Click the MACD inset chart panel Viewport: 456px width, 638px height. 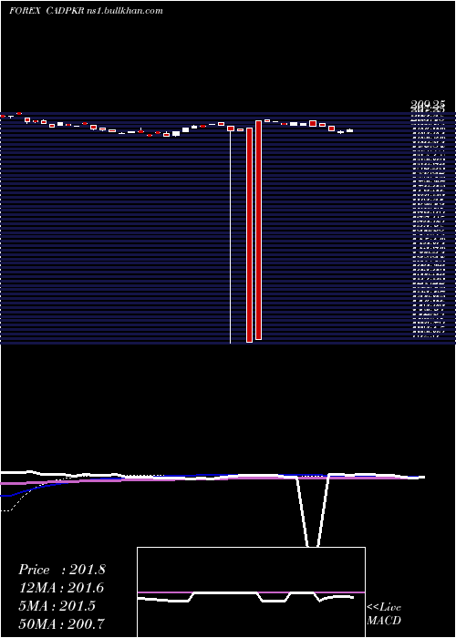pyautogui.click(x=251, y=592)
